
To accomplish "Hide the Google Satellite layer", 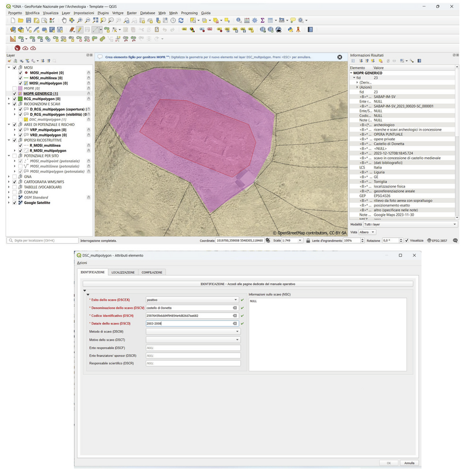I will [x=14, y=203].
